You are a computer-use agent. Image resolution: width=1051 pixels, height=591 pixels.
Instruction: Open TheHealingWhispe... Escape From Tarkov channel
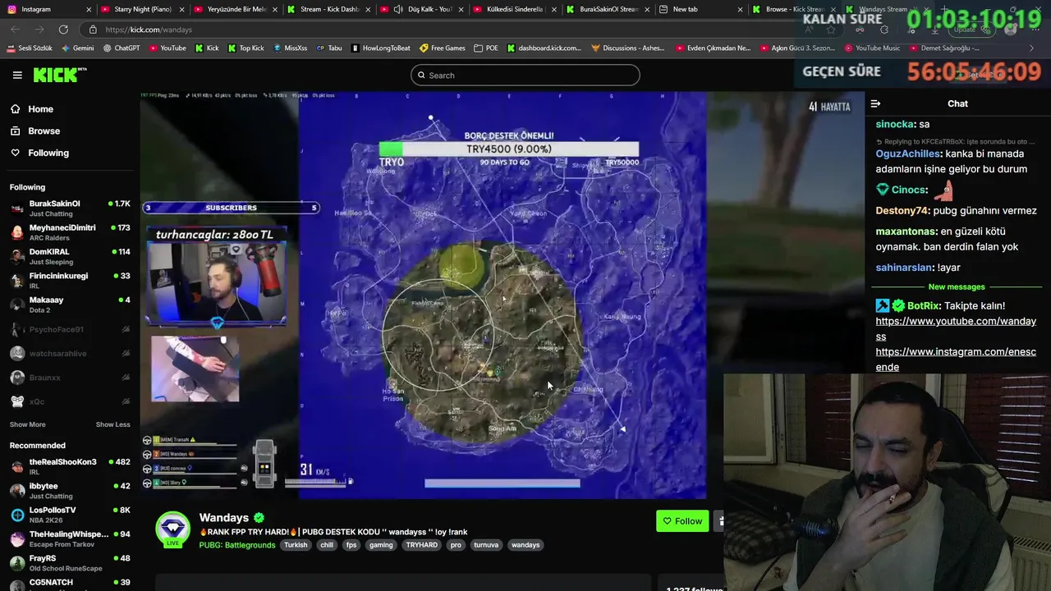coord(70,538)
